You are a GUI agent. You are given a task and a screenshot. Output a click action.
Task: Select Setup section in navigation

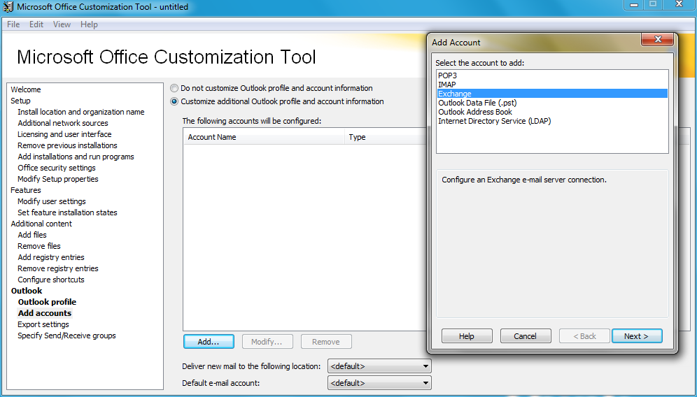click(x=20, y=101)
